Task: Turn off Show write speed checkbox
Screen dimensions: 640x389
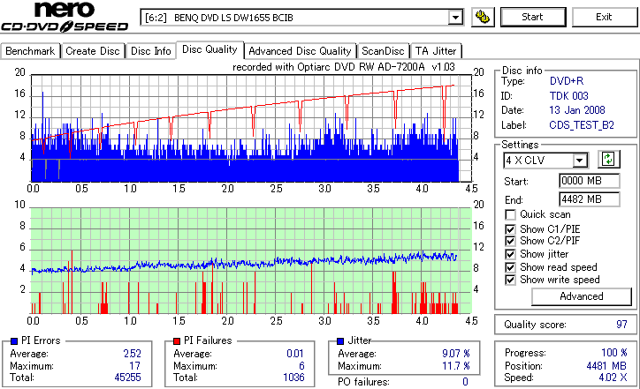Action: (510, 280)
